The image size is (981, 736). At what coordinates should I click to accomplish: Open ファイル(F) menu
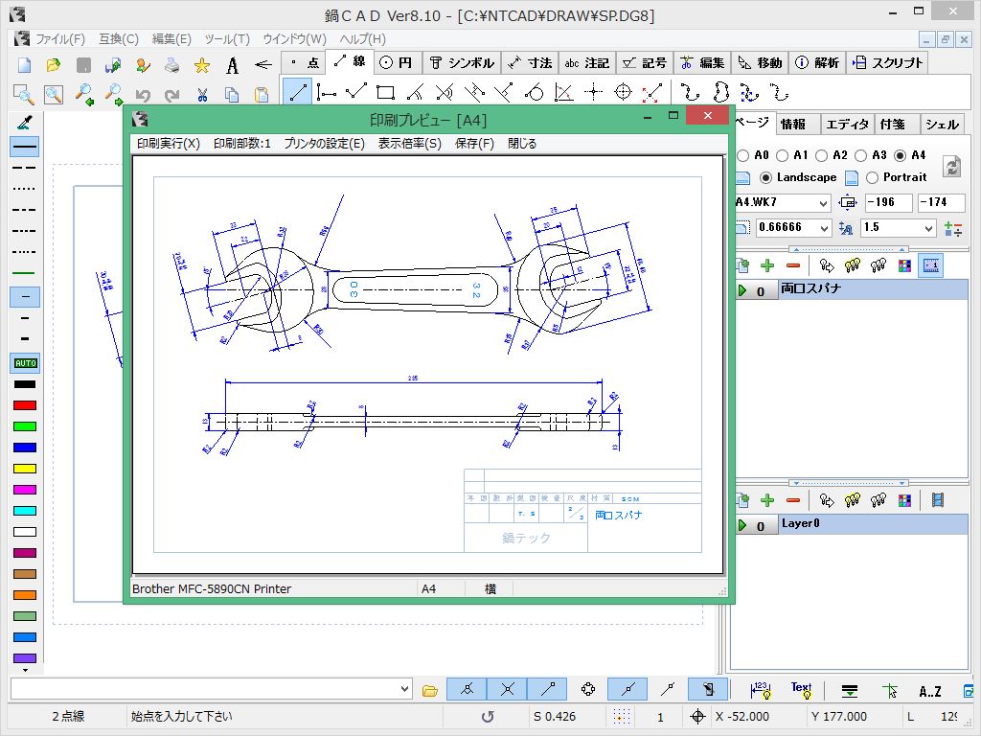[60, 38]
